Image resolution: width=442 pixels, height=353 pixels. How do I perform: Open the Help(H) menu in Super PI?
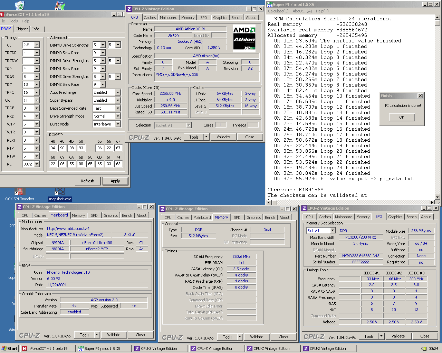pyautogui.click(x=322, y=11)
